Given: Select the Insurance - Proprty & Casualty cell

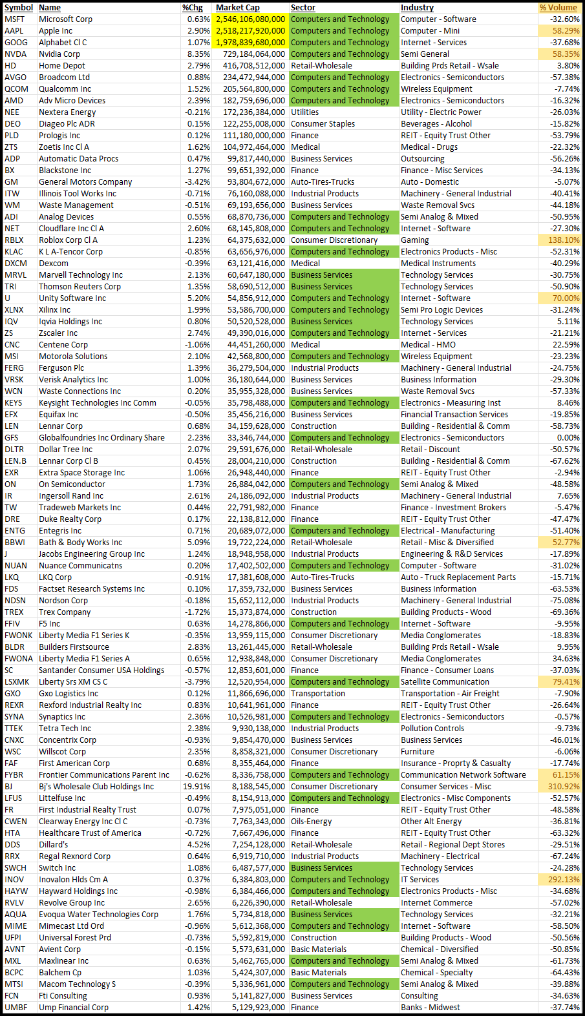Looking at the screenshot, I should pyautogui.click(x=456, y=763).
